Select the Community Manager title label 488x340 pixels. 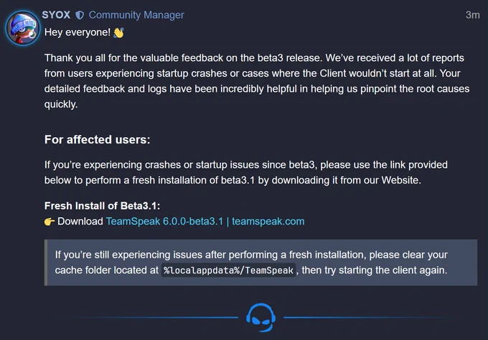136,15
